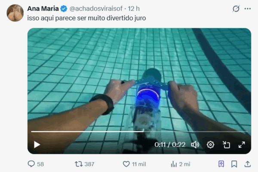This screenshot has height=172, width=258.
Task: Mute the video sound
Action: click(x=195, y=145)
